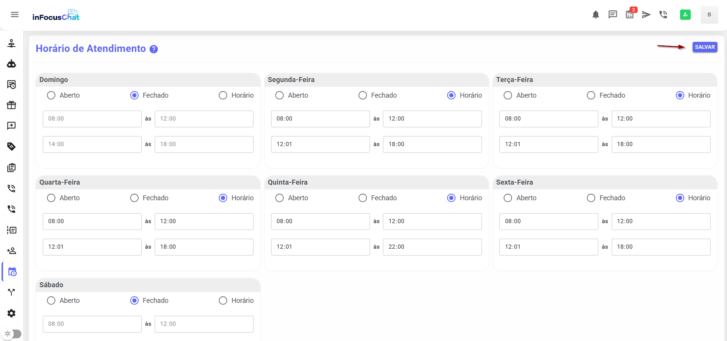Open settings gear in sidebar
This screenshot has width=727, height=341.
click(x=11, y=313)
